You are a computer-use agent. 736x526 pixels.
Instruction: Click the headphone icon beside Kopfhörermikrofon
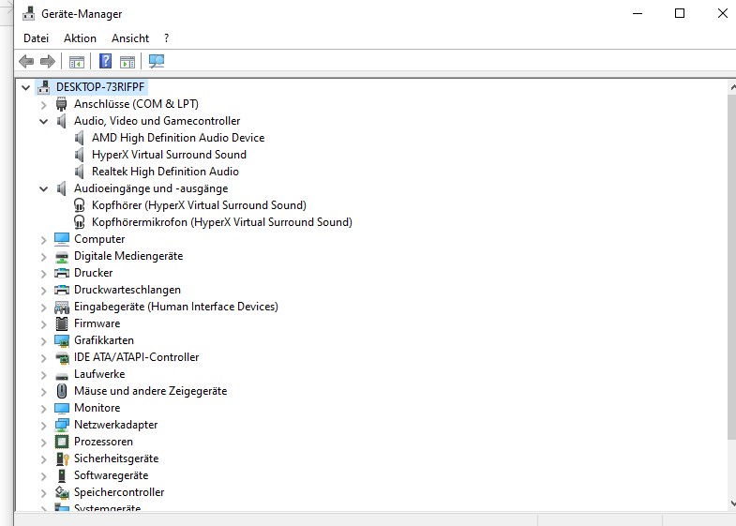click(x=80, y=222)
